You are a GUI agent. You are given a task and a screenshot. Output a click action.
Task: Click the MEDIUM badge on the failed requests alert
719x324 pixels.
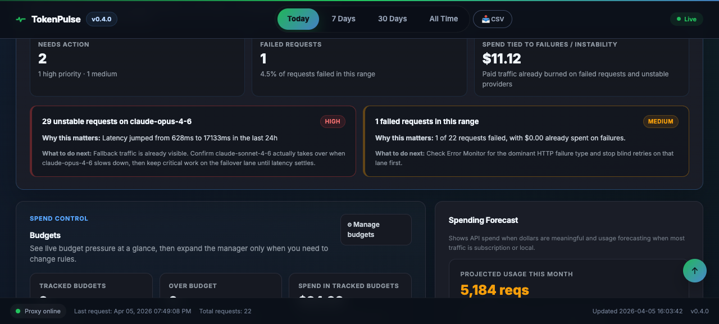point(661,121)
